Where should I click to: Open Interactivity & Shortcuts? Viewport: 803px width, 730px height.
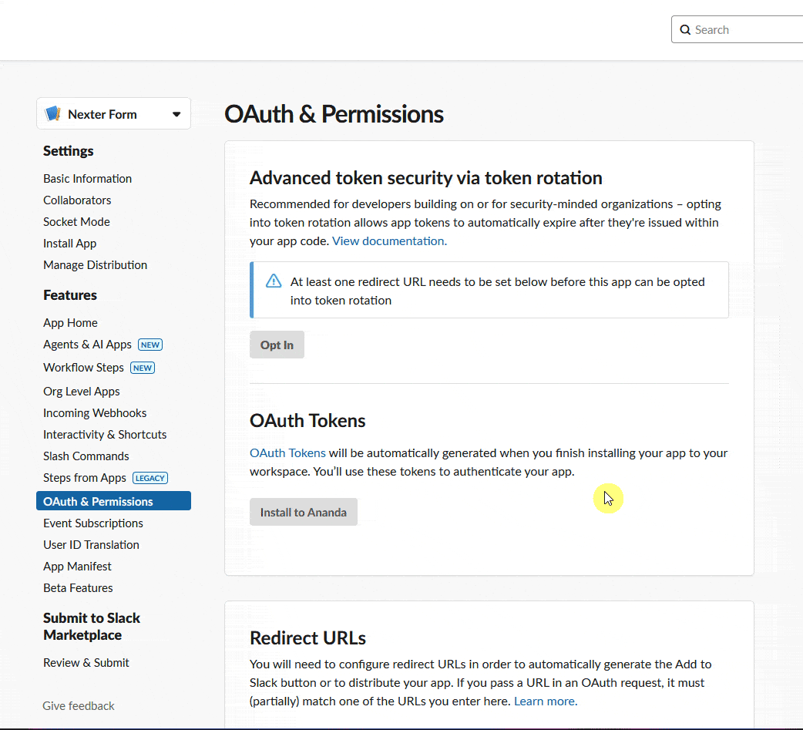pos(105,434)
